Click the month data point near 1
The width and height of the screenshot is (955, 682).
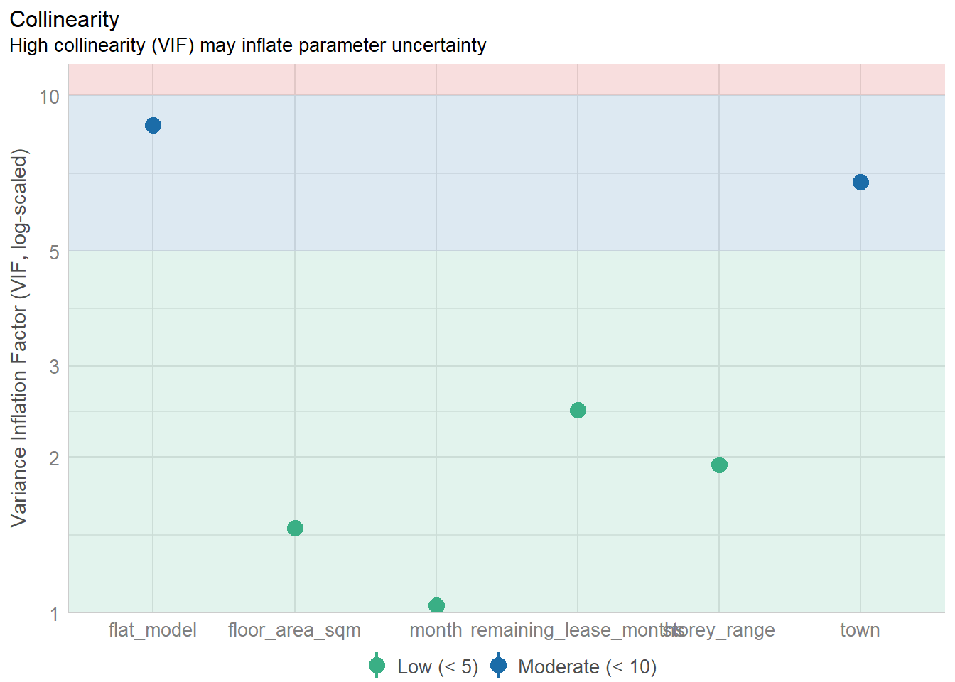click(436, 605)
